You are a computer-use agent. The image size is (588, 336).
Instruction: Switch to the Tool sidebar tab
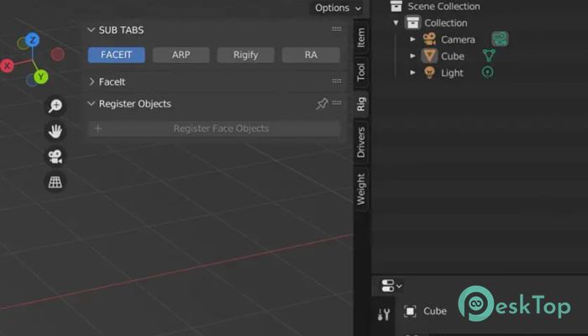[361, 71]
